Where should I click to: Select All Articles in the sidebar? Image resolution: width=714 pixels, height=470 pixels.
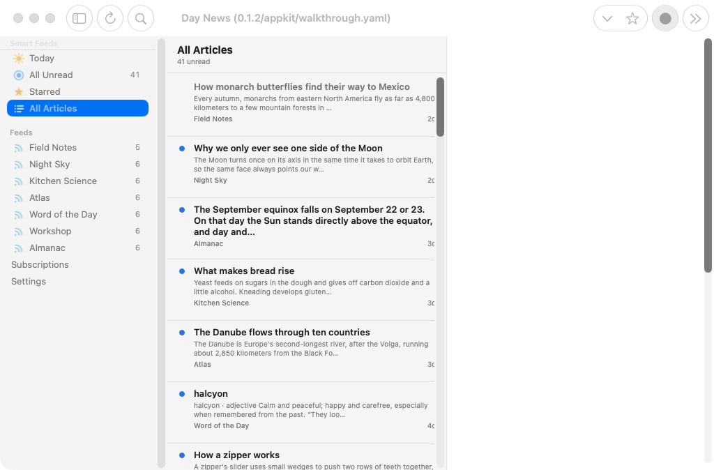[x=78, y=108]
